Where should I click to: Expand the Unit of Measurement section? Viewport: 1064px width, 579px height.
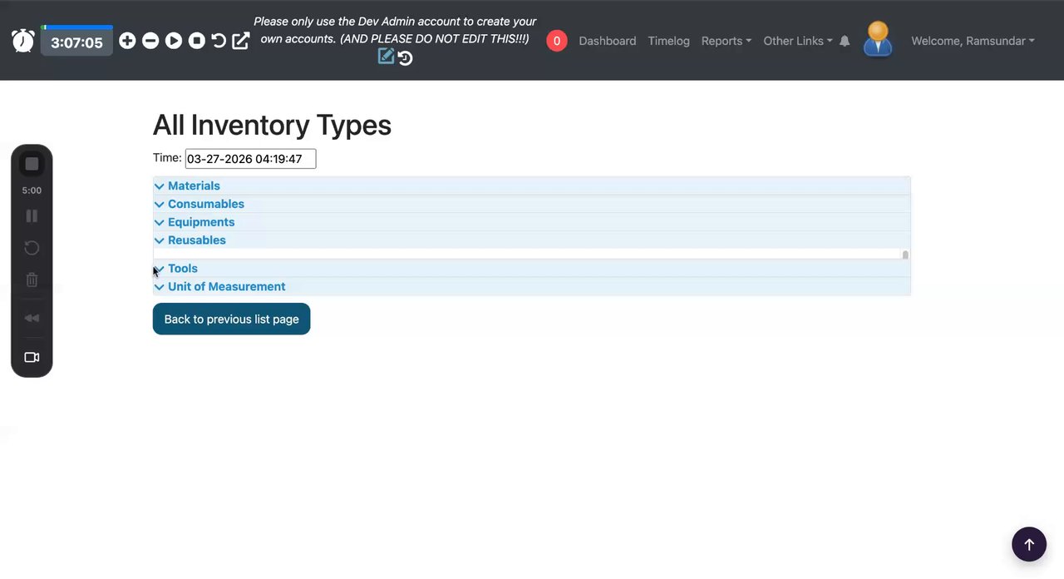click(226, 286)
